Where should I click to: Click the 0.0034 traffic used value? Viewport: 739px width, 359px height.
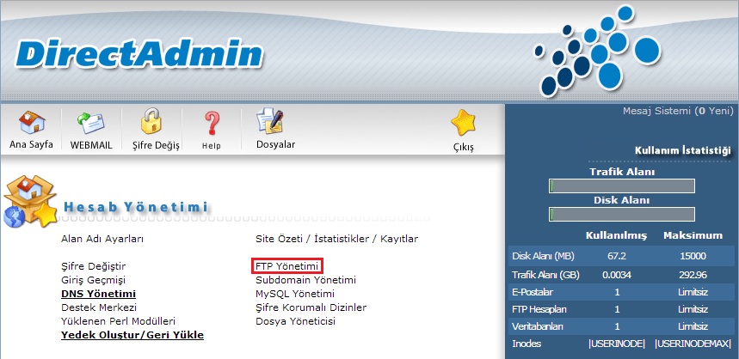point(617,275)
